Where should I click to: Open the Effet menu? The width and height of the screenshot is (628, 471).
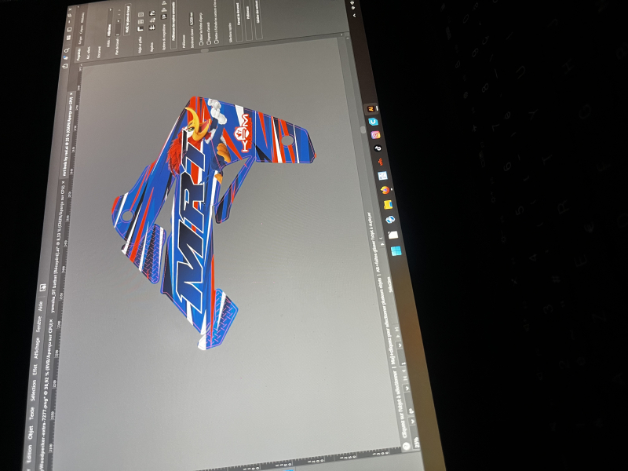coord(35,370)
